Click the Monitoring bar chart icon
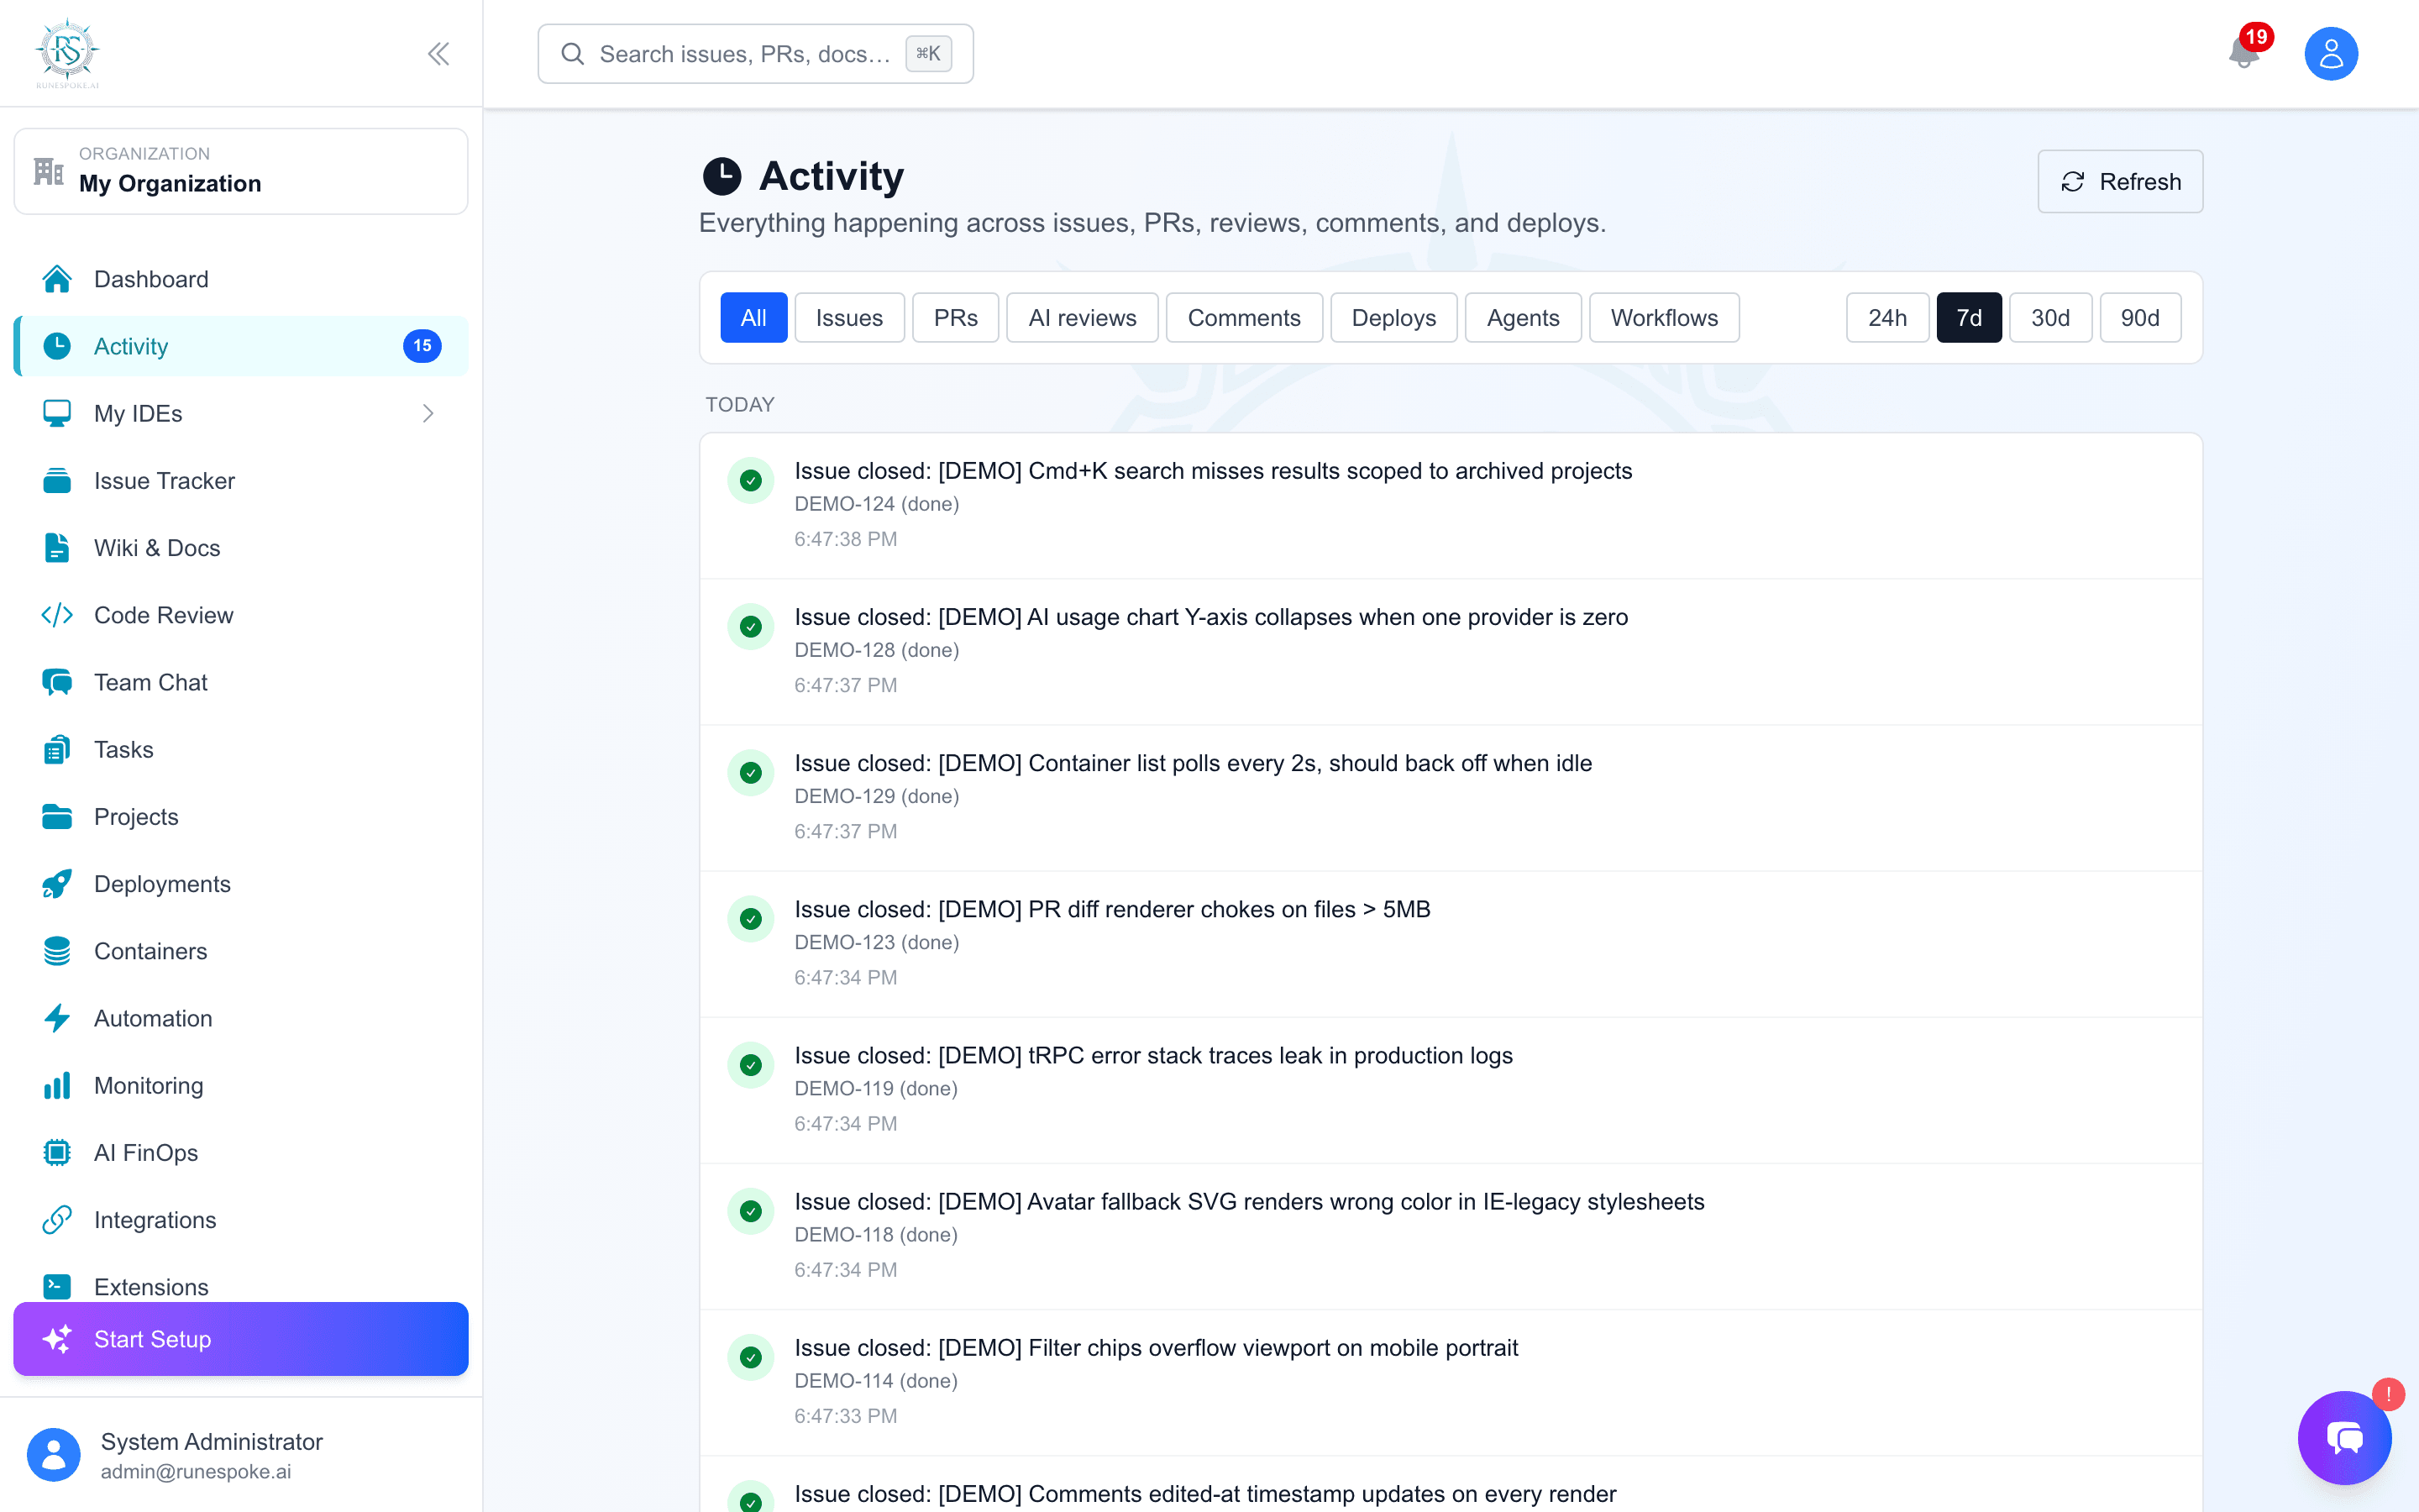 pos(57,1085)
